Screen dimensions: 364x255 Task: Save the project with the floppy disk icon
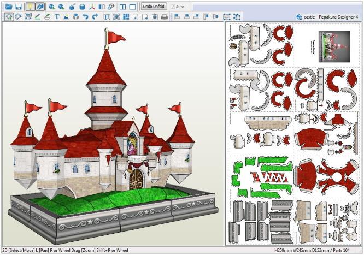coord(19,7)
